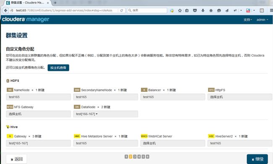This screenshot has width=273, height=164.
Task: Open a new browser tab
Action: pyautogui.click(x=55, y=3)
